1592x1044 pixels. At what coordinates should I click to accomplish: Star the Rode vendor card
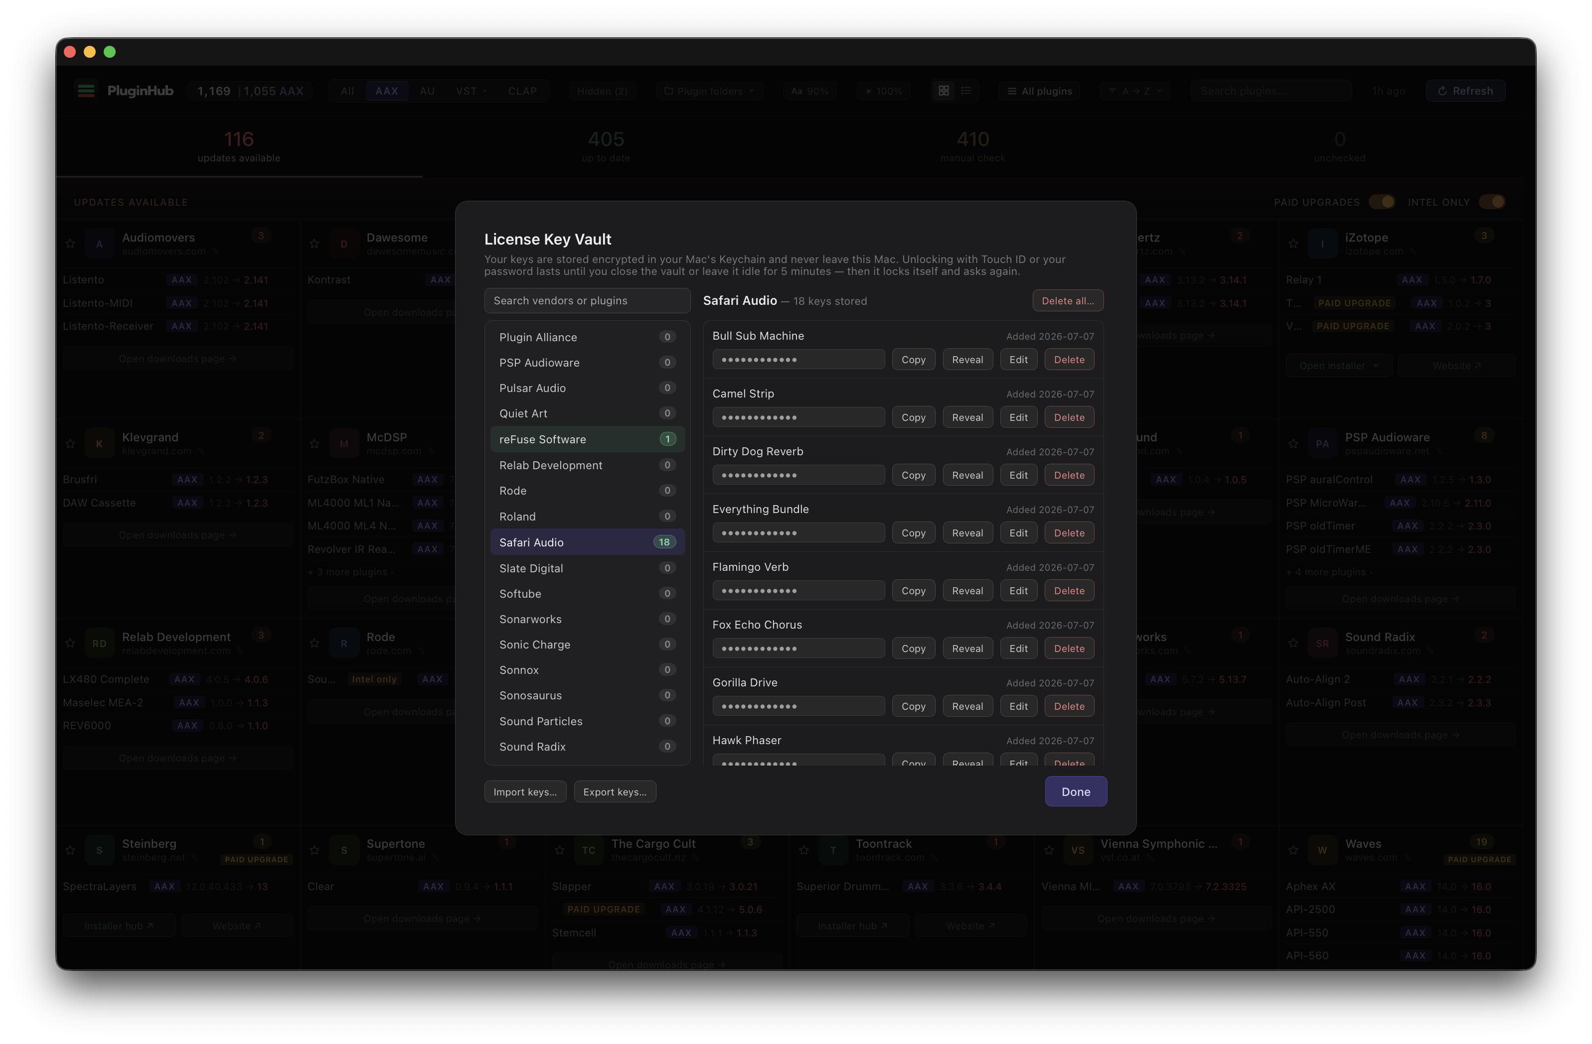pos(315,643)
